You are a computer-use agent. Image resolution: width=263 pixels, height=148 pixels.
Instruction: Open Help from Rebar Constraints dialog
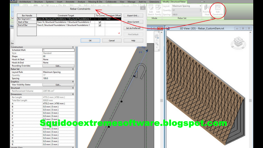(x=133, y=41)
